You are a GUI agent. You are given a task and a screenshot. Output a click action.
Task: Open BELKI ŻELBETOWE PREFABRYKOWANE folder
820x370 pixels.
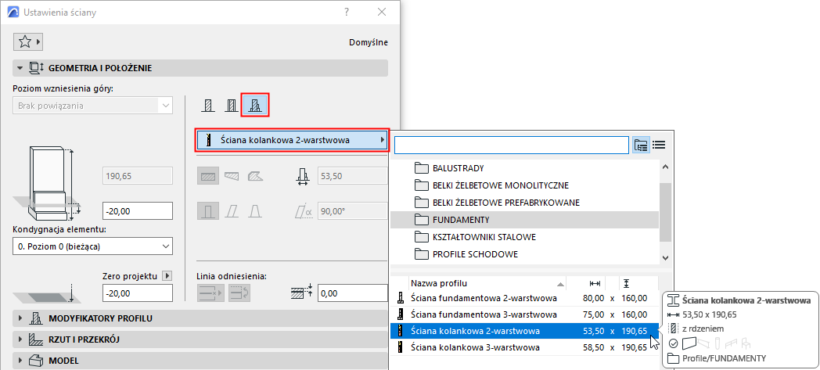524,203
